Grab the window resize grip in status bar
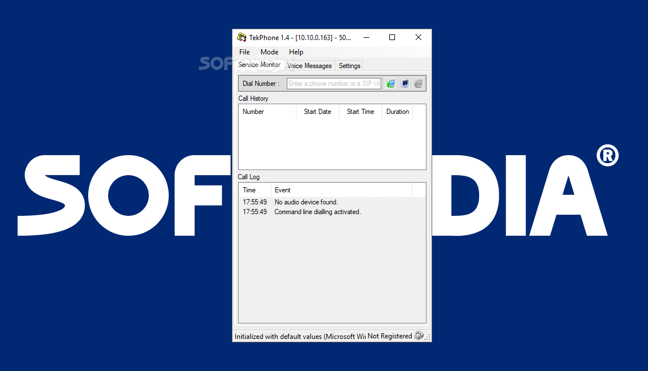The width and height of the screenshot is (648, 371). pos(428,338)
